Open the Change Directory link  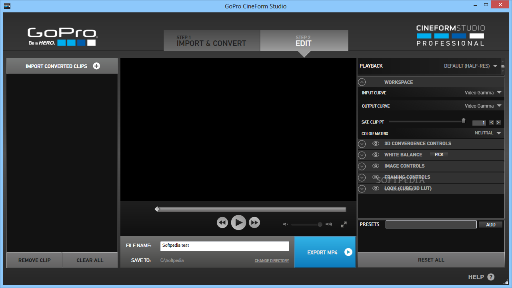(272, 261)
